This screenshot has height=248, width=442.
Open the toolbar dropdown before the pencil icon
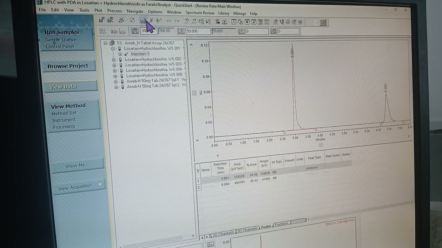pos(316,23)
